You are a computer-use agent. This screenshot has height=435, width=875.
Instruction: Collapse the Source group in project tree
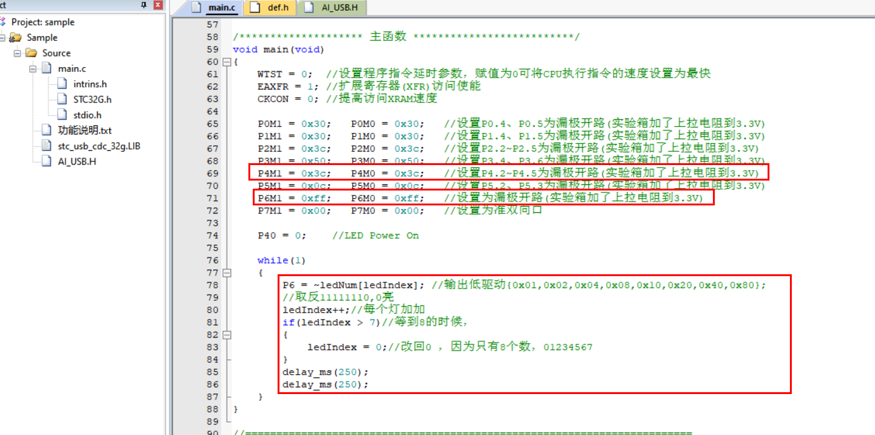[x=17, y=53]
